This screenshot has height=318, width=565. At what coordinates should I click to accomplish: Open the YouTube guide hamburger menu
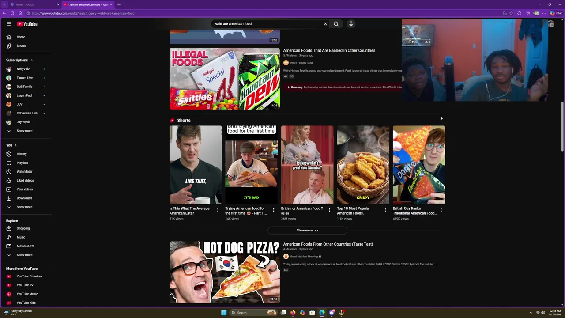point(9,24)
